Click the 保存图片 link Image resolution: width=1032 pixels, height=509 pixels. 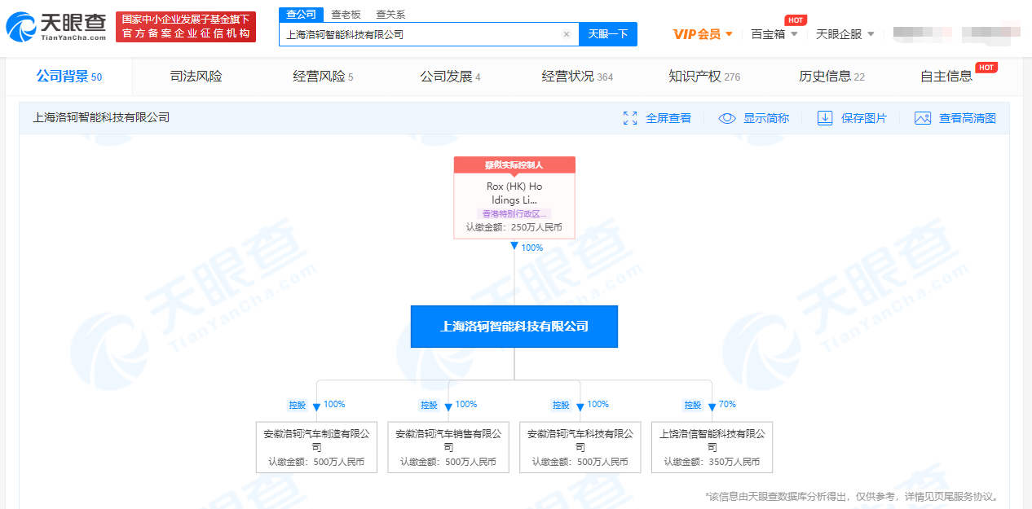click(x=864, y=118)
